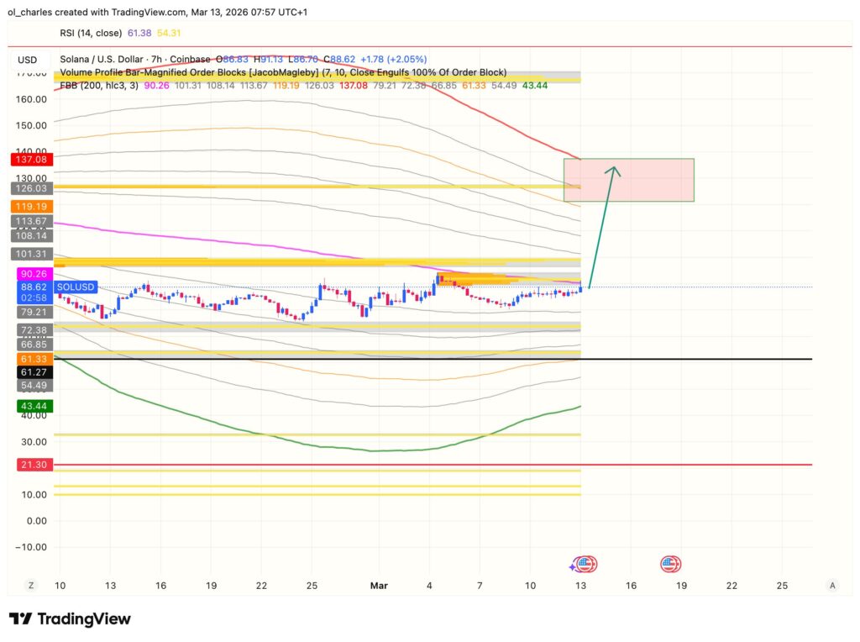Toggle the FBB (200, hlc3, 3) indicator
This screenshot has height=642, width=860.
[x=101, y=85]
